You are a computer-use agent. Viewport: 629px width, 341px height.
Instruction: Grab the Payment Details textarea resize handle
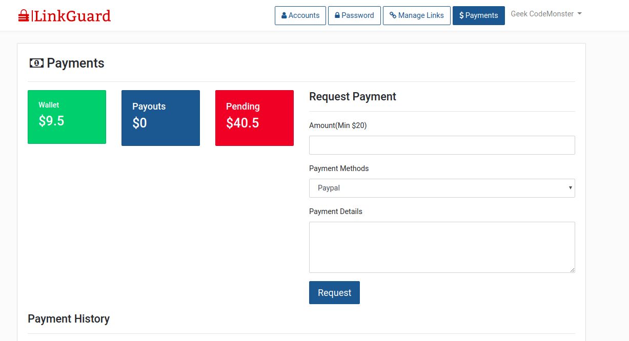572,269
